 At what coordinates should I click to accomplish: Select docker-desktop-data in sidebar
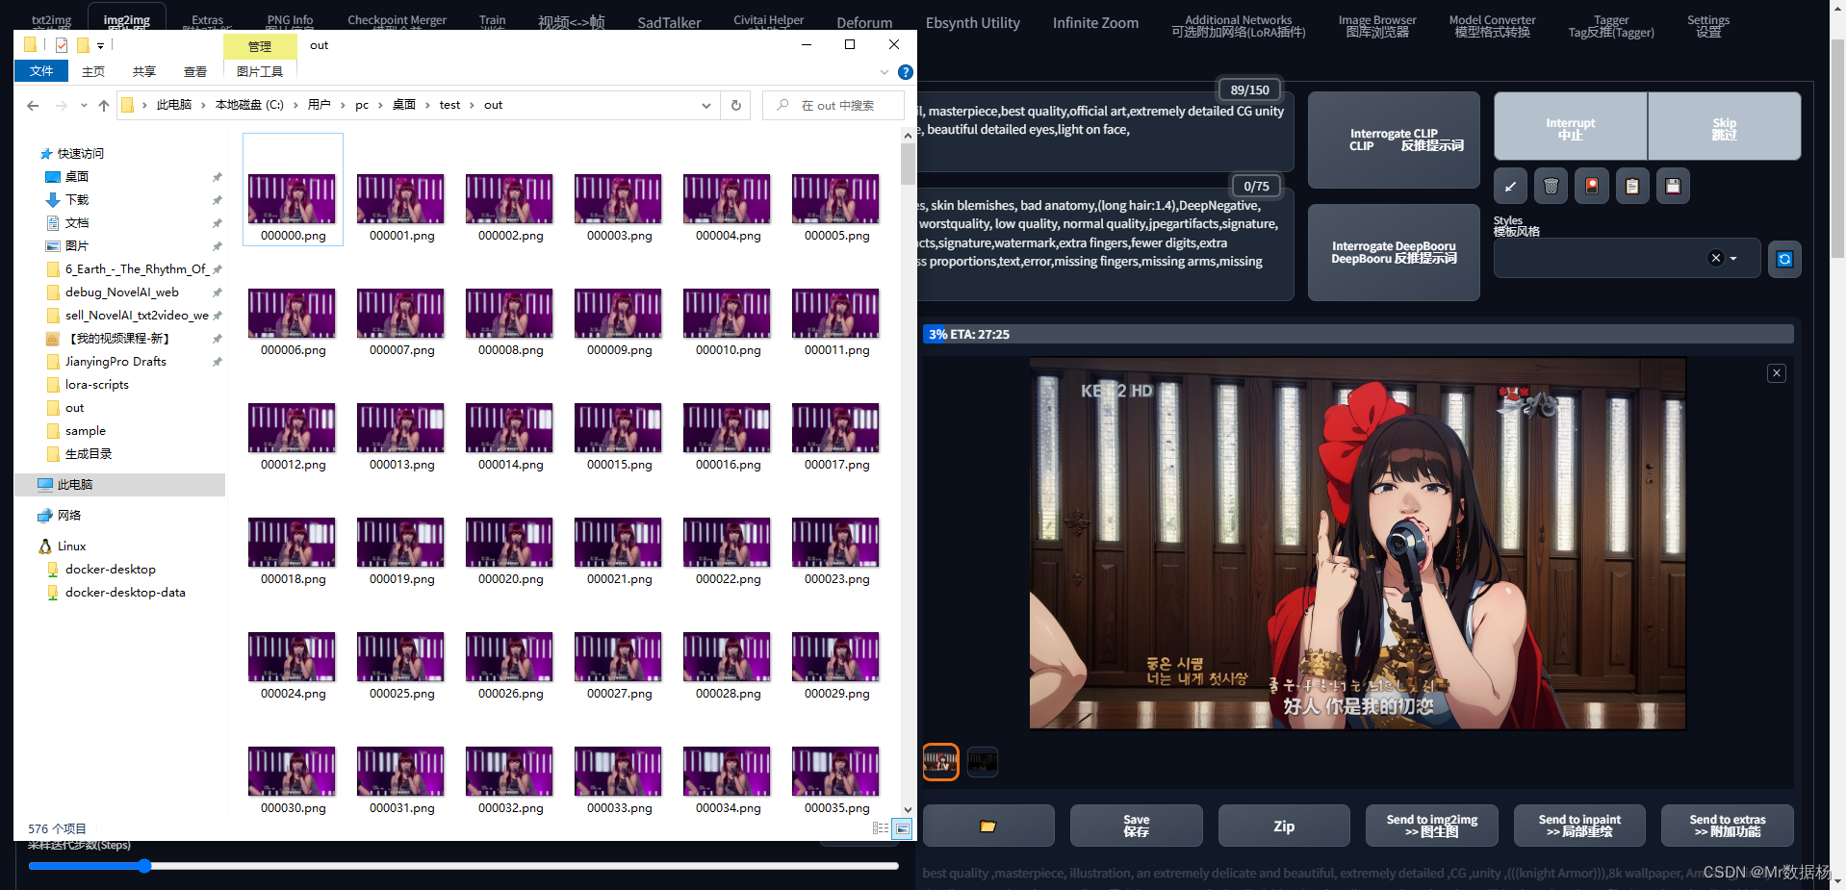(125, 593)
